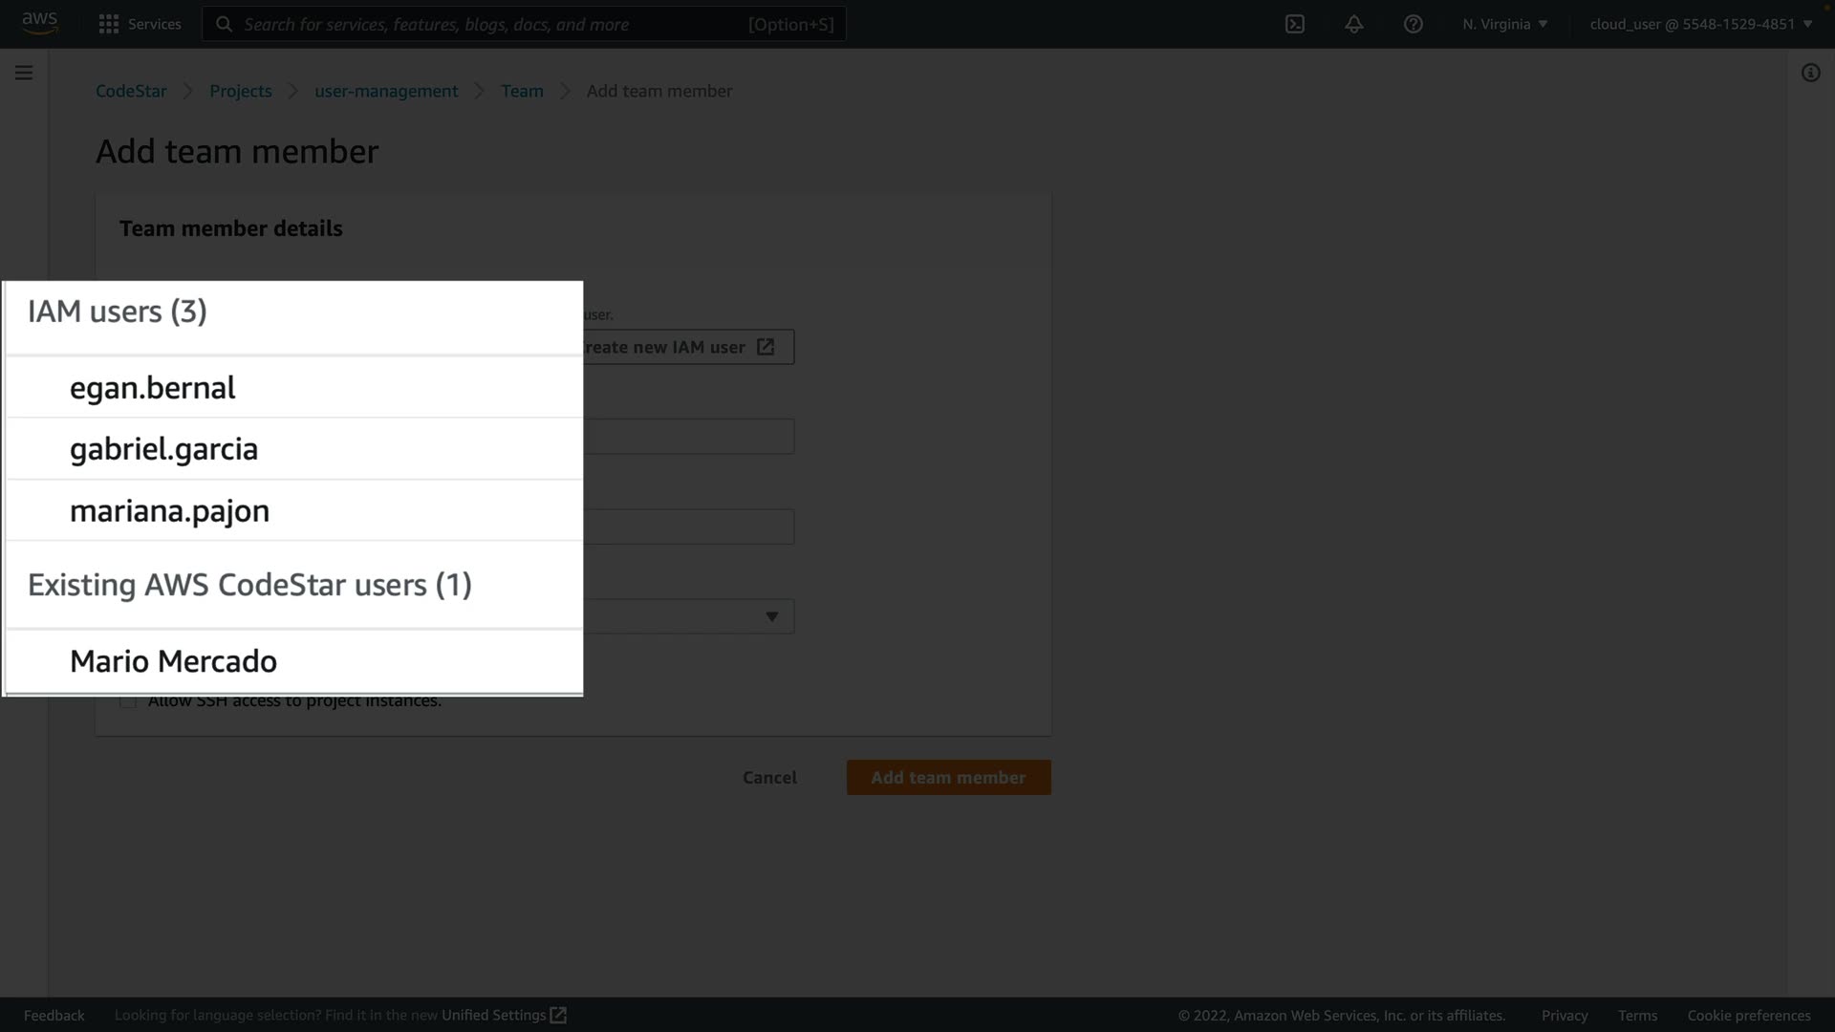Click the Unified Settings external link icon
The width and height of the screenshot is (1835, 1032).
(558, 1015)
